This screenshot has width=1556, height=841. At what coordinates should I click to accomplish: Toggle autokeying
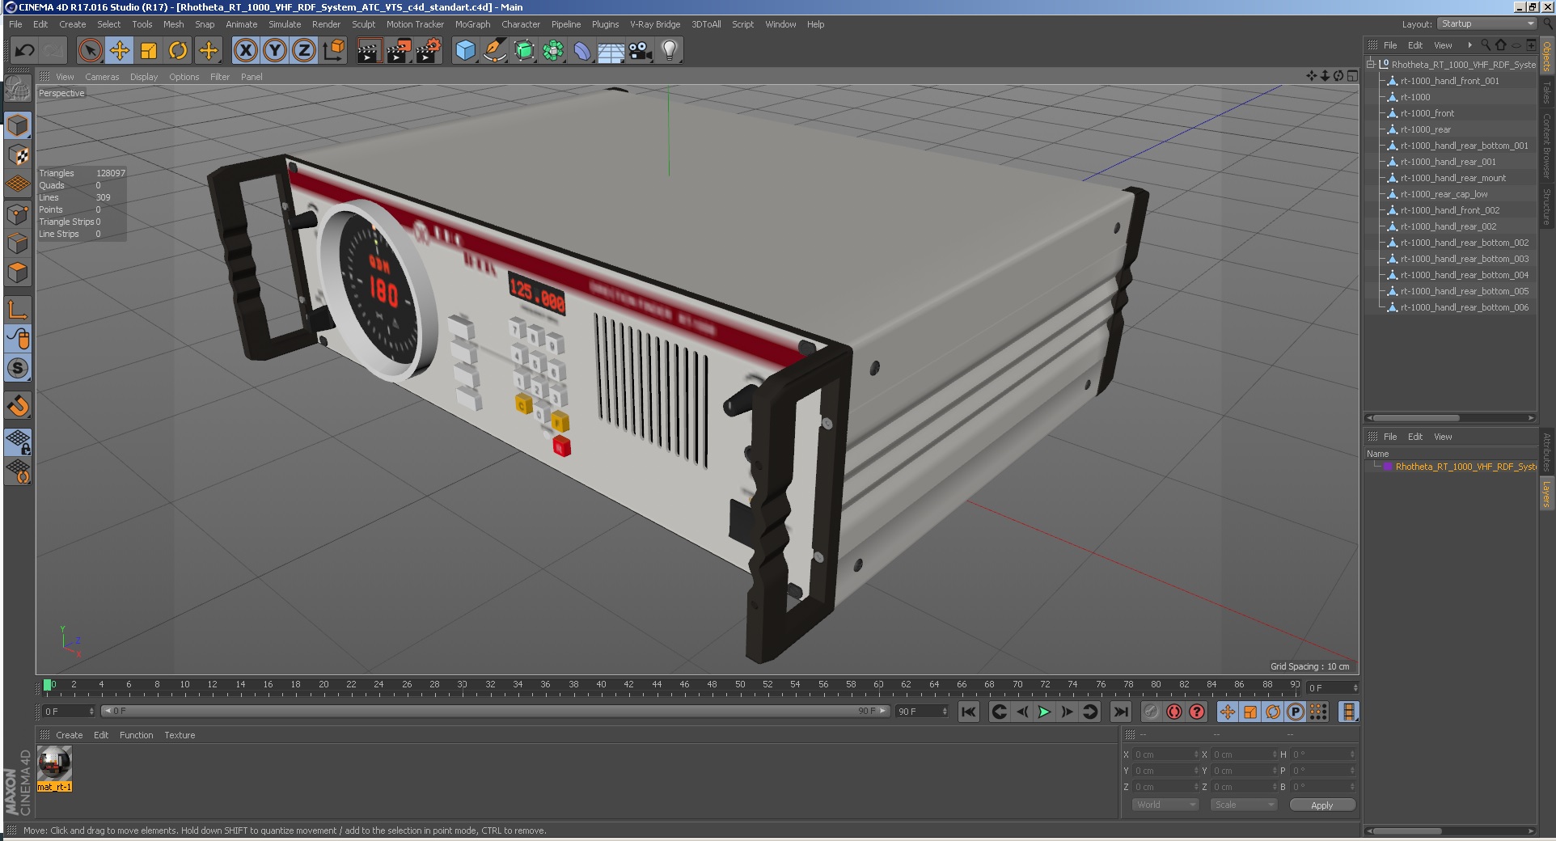(1174, 712)
